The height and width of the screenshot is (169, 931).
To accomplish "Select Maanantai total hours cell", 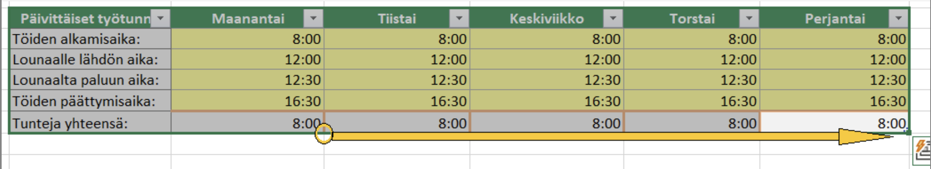I will pos(247,123).
